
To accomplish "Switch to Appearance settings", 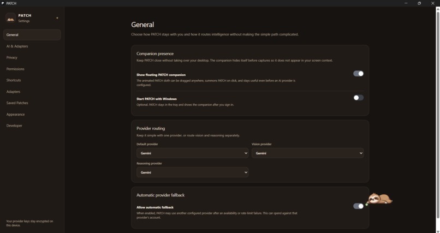I will click(x=32, y=115).
